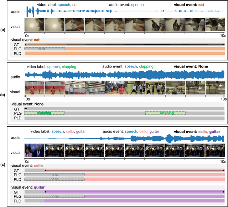The width and height of the screenshot is (228, 207).
Task: Select the first video frame in panel (a)
Action: (34, 25)
